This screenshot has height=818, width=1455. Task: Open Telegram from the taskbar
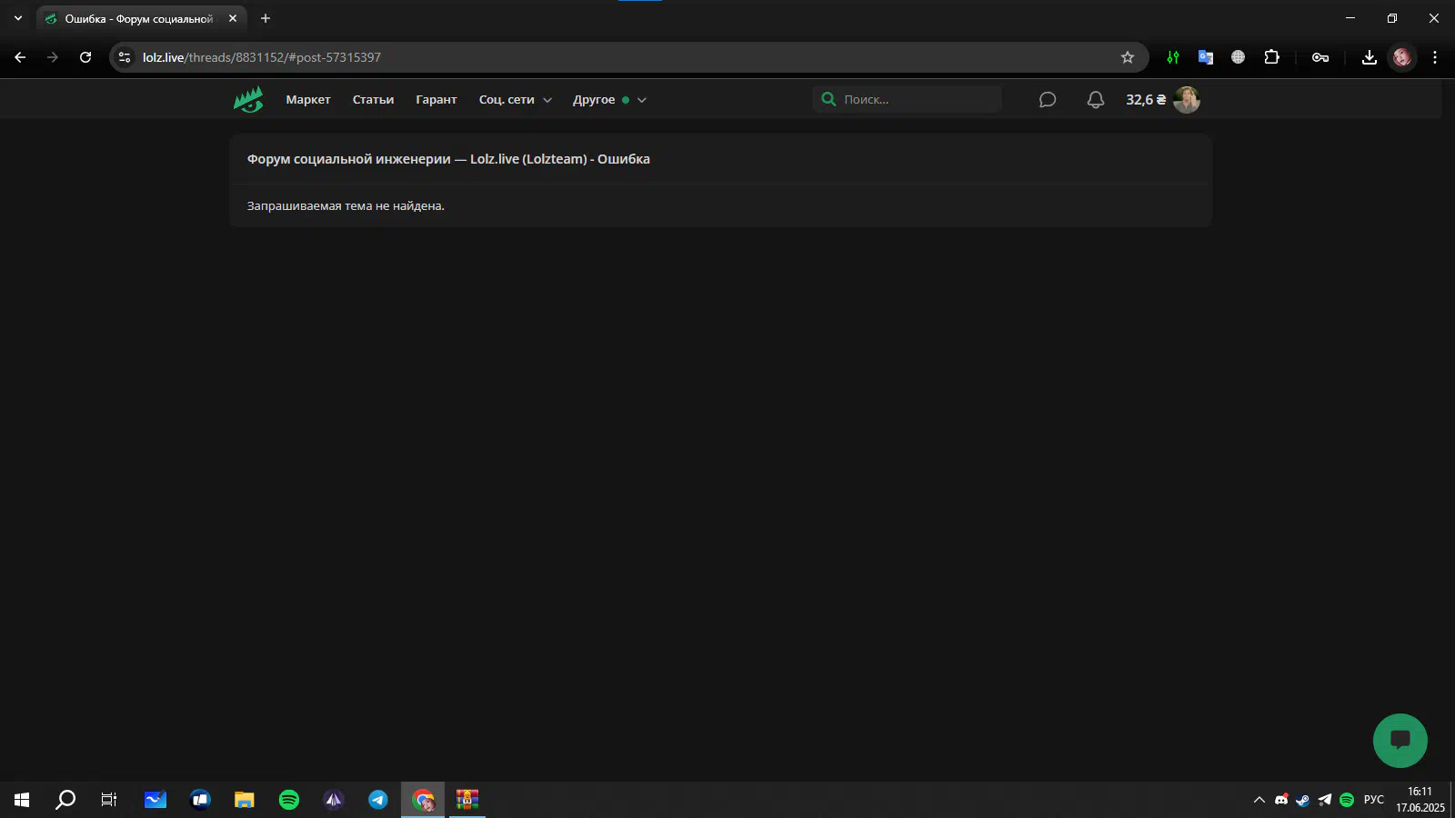pyautogui.click(x=378, y=800)
